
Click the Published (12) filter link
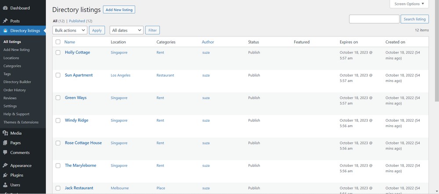(x=81, y=21)
